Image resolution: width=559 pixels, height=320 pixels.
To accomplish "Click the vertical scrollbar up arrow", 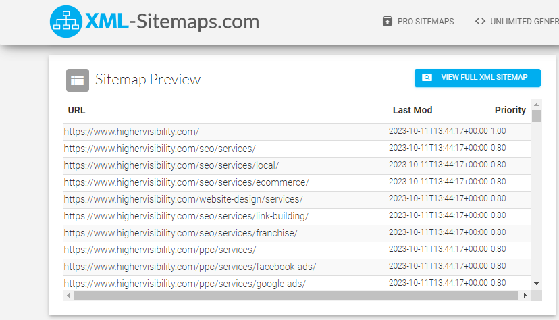I will pos(536,105).
